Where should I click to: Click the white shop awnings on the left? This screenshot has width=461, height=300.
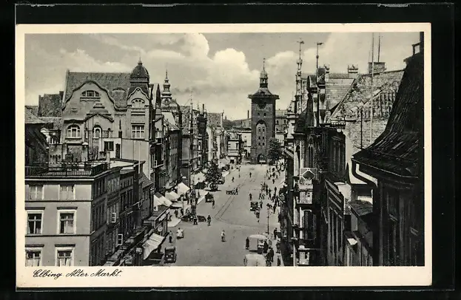coord(169,197)
